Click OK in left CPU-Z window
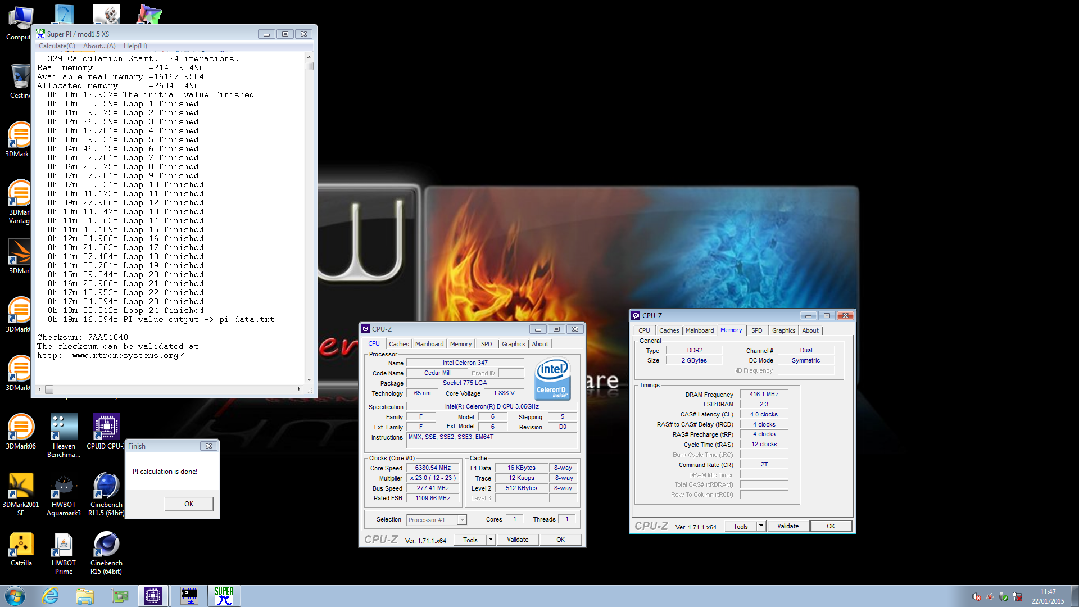 (x=561, y=540)
